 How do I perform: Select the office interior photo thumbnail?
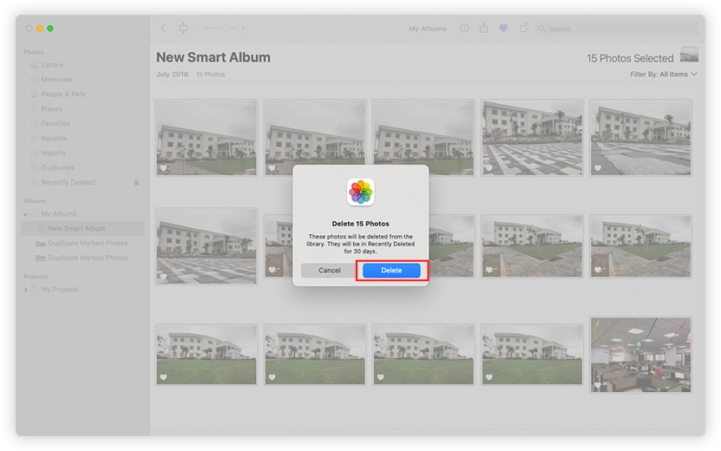click(640, 355)
